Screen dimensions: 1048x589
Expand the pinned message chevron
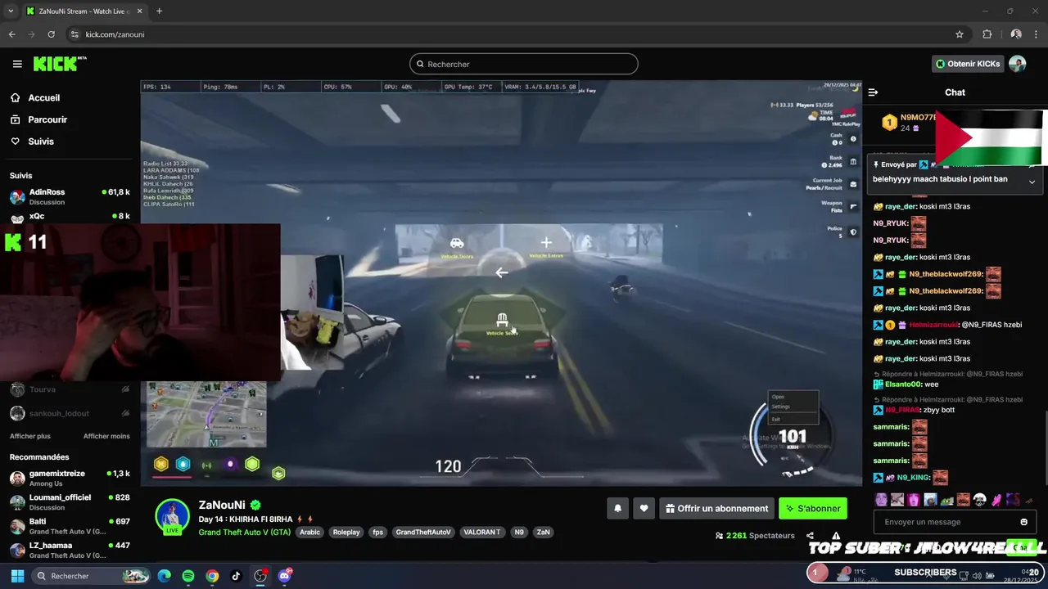(1032, 182)
